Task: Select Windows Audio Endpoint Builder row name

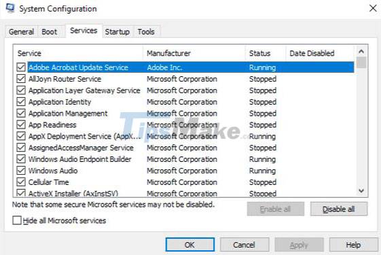Action: coord(80,159)
